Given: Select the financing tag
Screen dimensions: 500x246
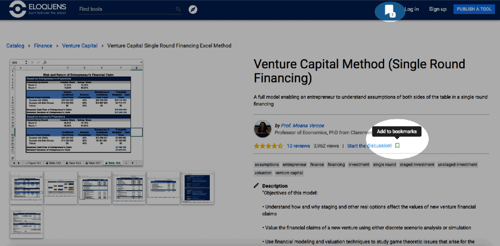Looking at the screenshot, I should pos(336,165).
